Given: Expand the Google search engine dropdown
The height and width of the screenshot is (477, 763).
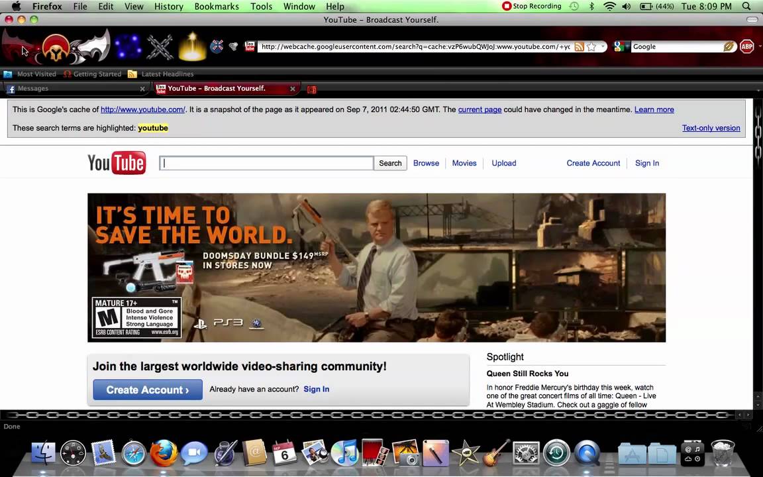Looking at the screenshot, I should click(x=621, y=46).
